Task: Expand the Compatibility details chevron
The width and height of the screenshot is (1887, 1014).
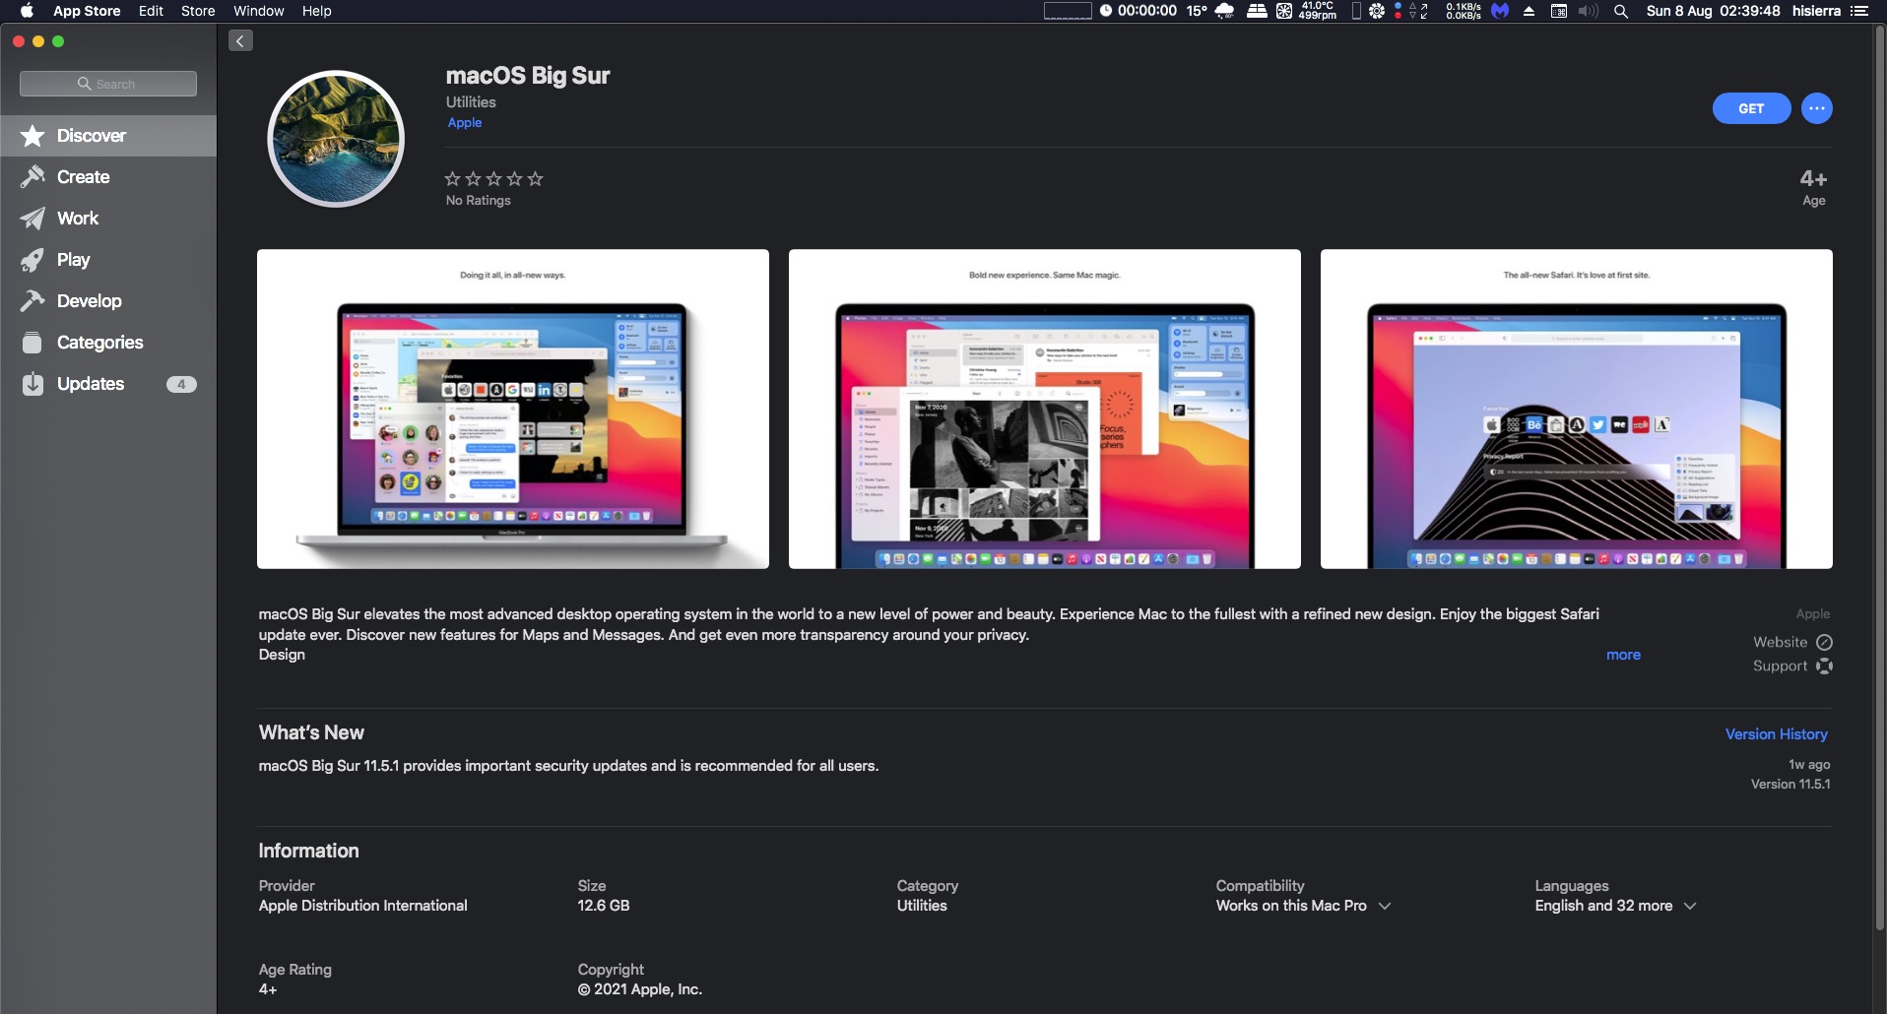Action: pos(1385,906)
